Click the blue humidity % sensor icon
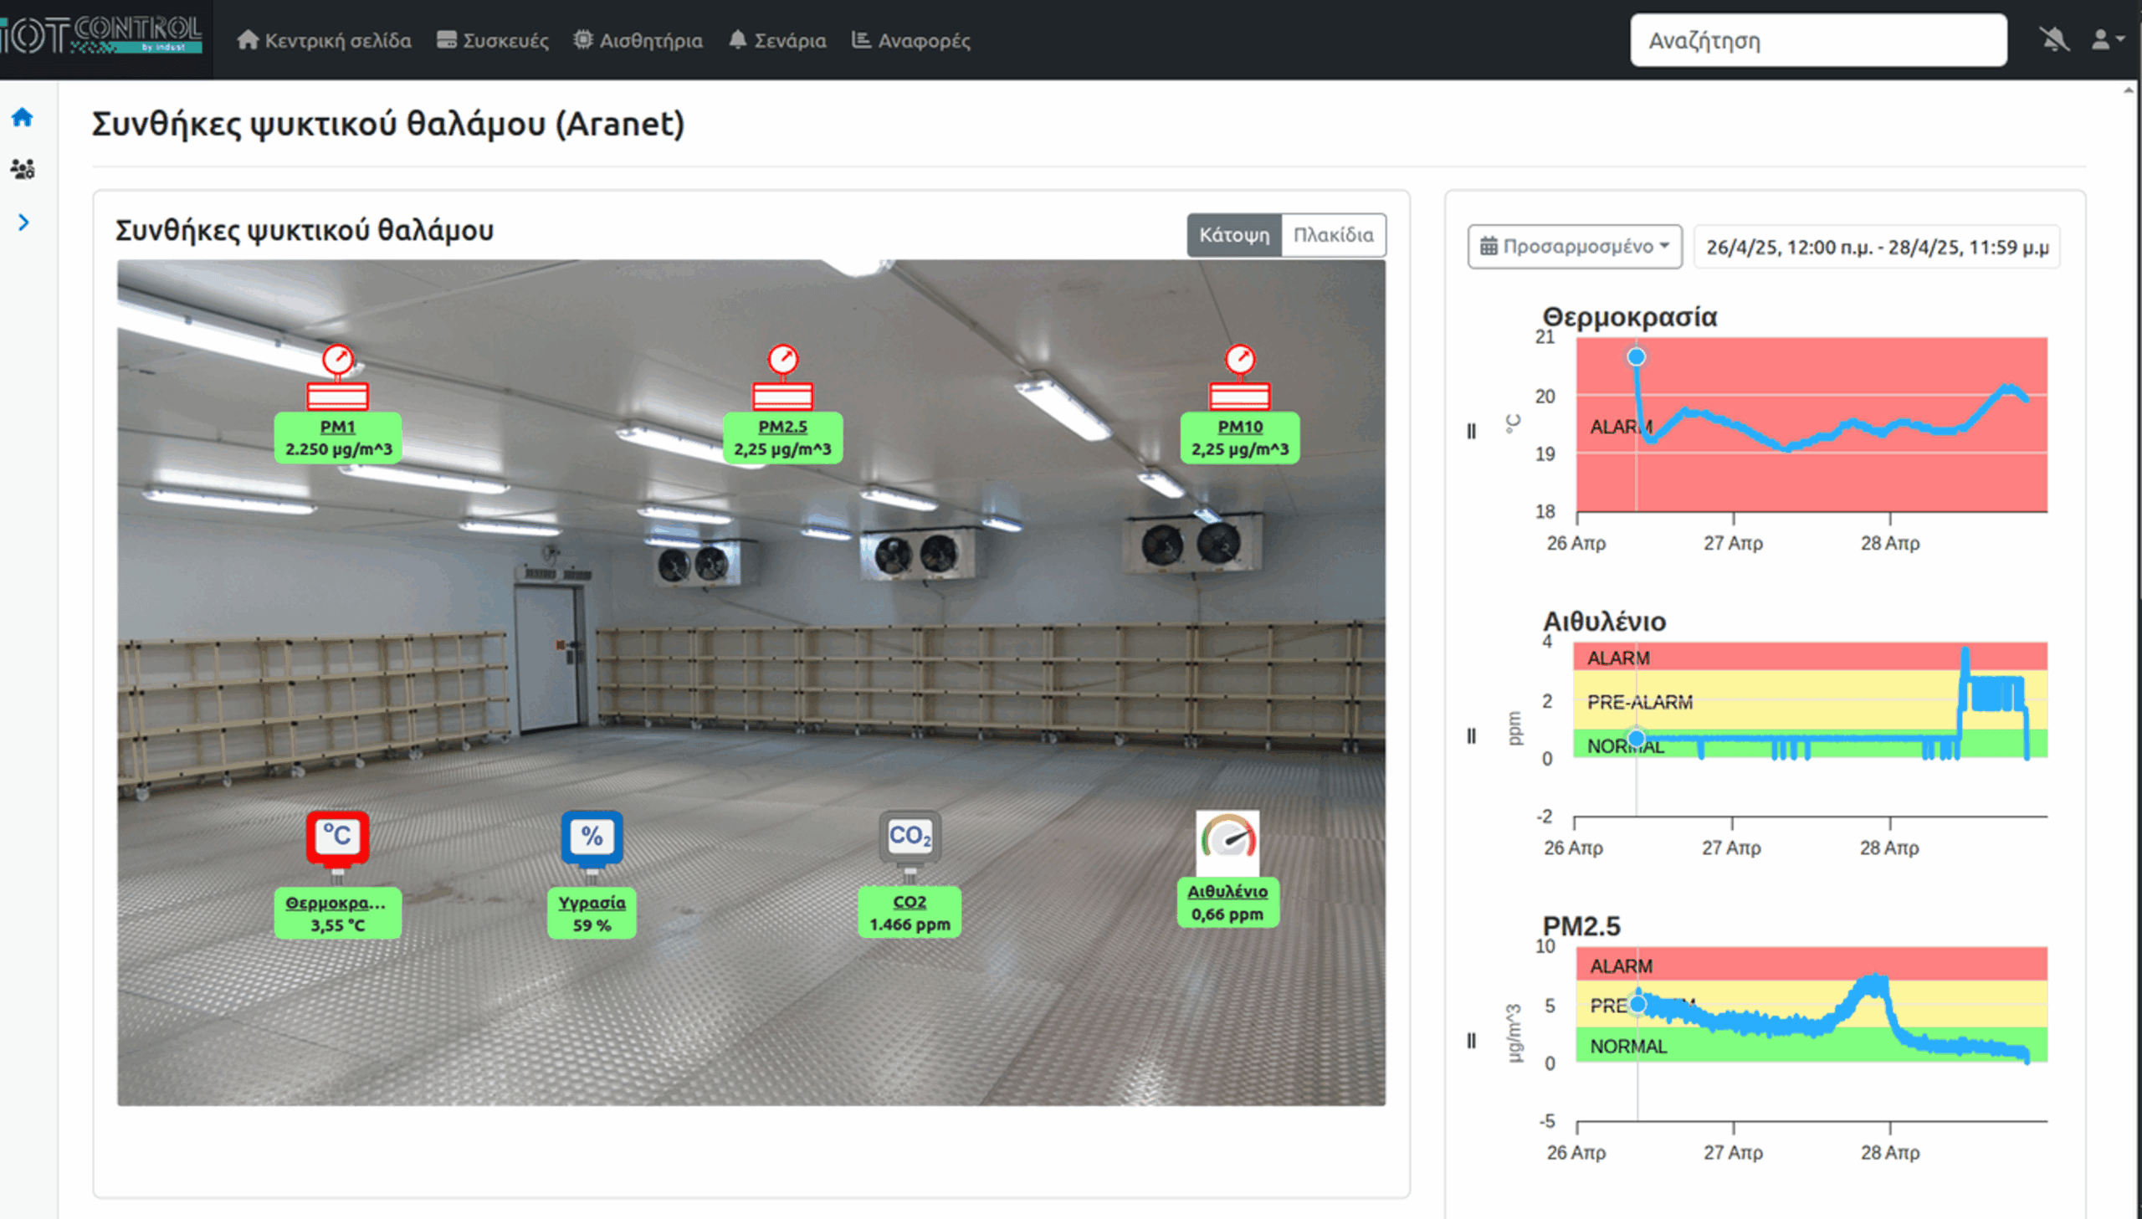The image size is (2142, 1219). point(592,837)
